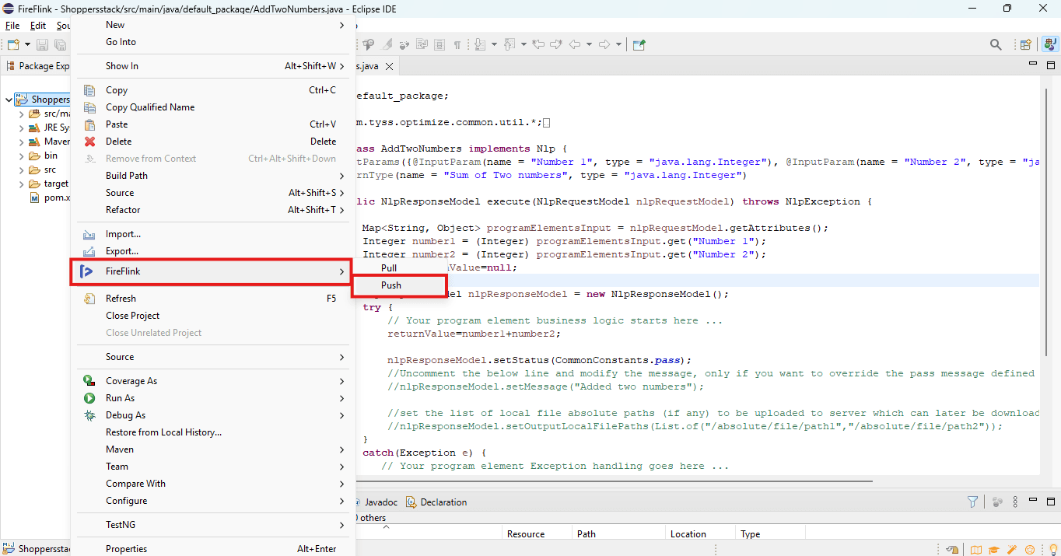Screen dimensions: 1061x556
Task: Click the Forward navigation arrow icon
Action: click(604, 44)
